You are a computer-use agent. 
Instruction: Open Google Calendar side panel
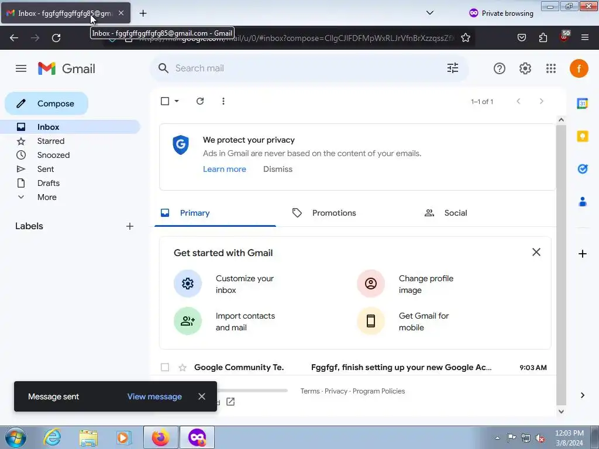coord(582,103)
